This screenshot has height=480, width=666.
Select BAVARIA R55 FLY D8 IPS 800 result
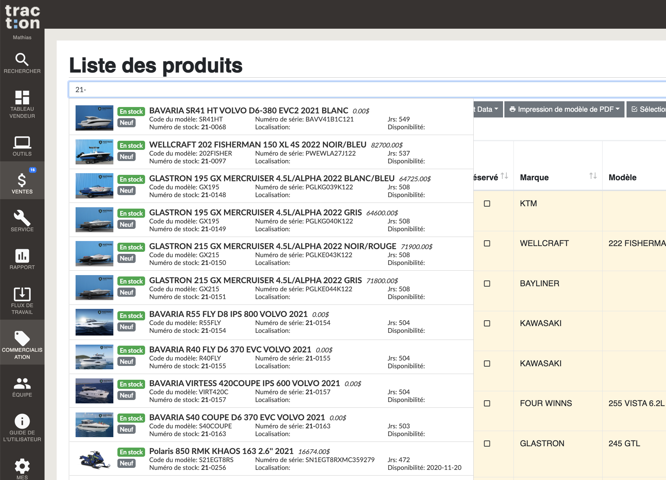[271, 322]
